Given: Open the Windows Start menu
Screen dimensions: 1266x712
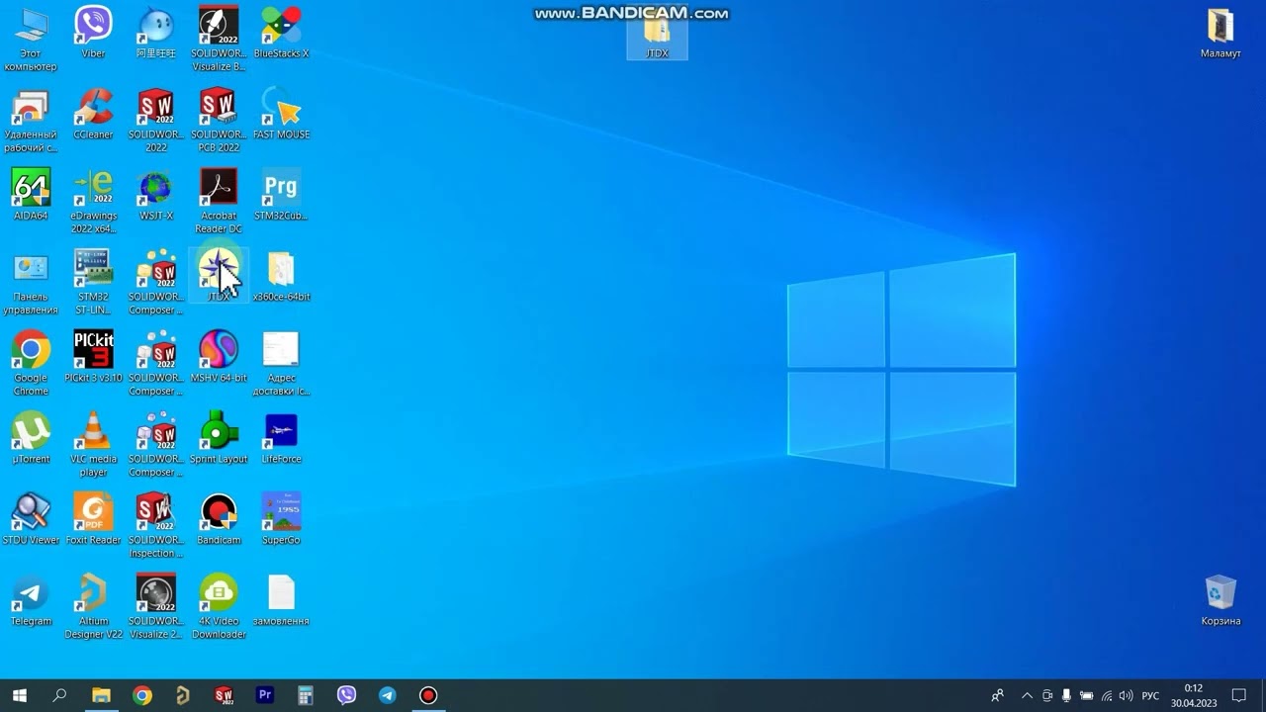Looking at the screenshot, I should (19, 695).
